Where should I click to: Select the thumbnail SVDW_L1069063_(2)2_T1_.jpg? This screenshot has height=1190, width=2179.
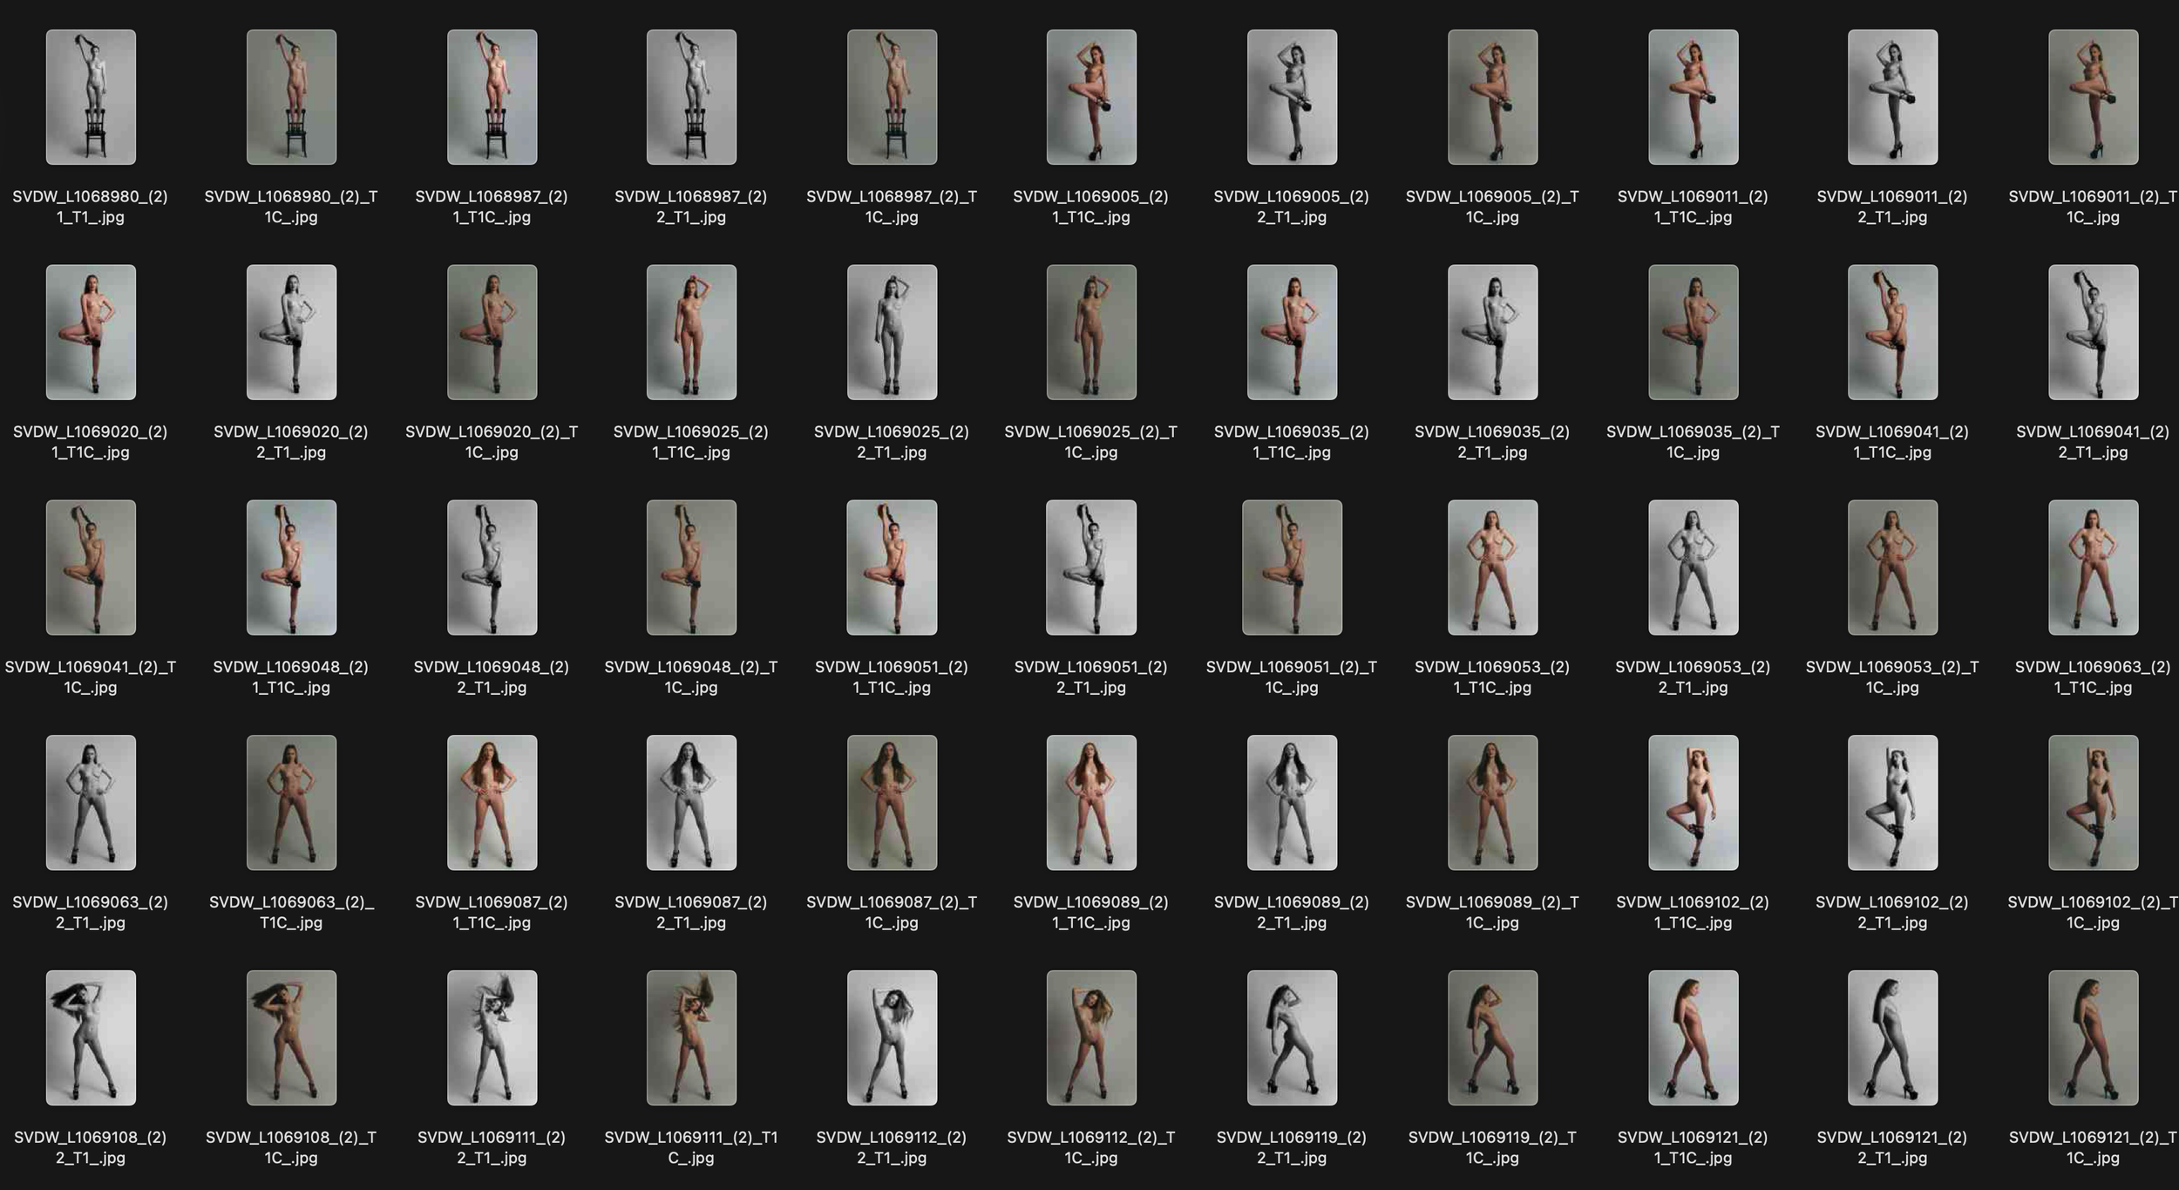pos(92,802)
